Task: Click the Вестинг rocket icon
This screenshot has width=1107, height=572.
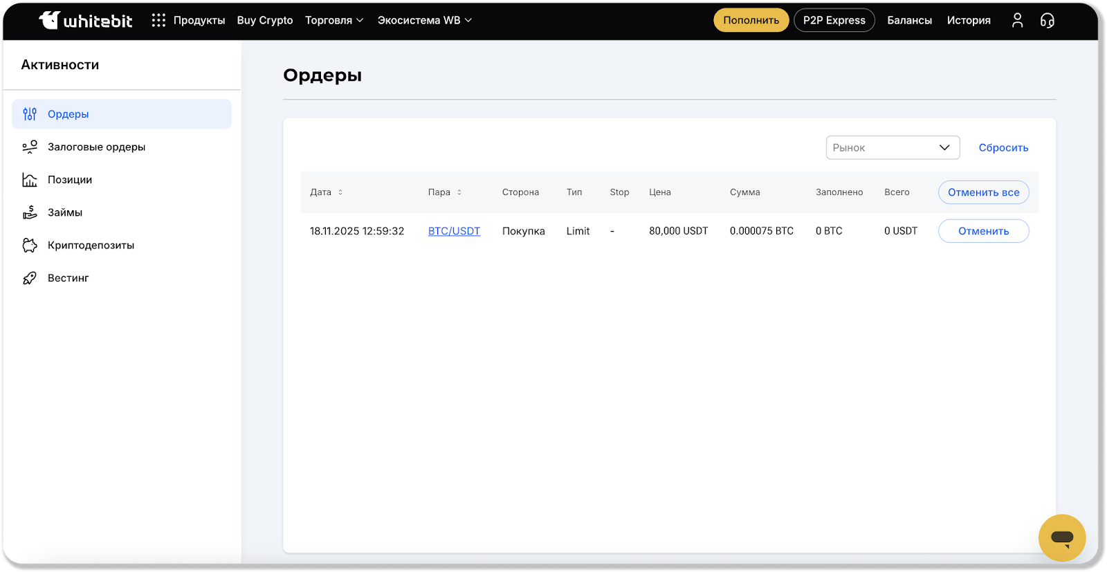Action: click(x=30, y=278)
